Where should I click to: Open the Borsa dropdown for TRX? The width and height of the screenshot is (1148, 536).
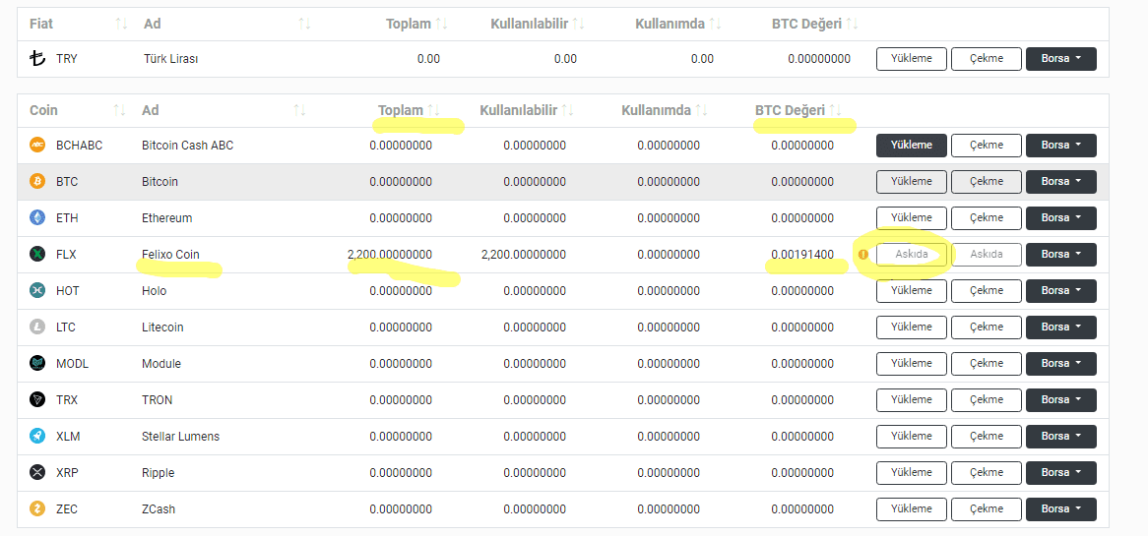pyautogui.click(x=1061, y=400)
